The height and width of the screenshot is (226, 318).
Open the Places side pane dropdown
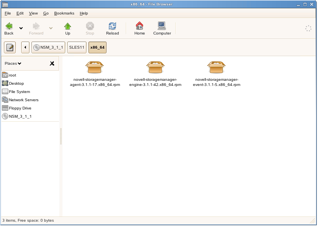(13, 64)
